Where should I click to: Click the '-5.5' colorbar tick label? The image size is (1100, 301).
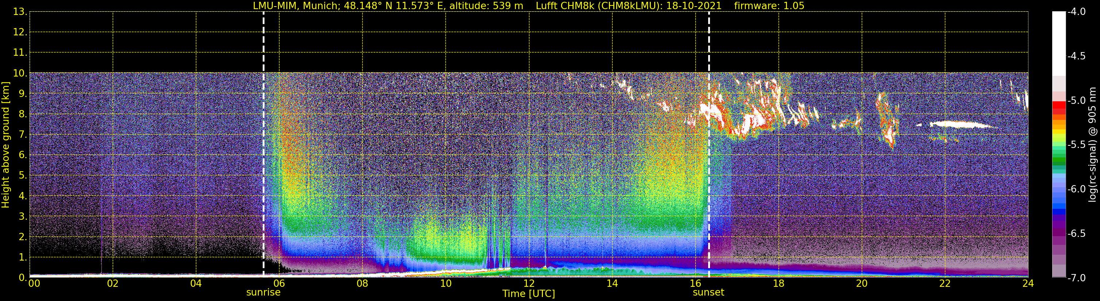[x=1077, y=145]
